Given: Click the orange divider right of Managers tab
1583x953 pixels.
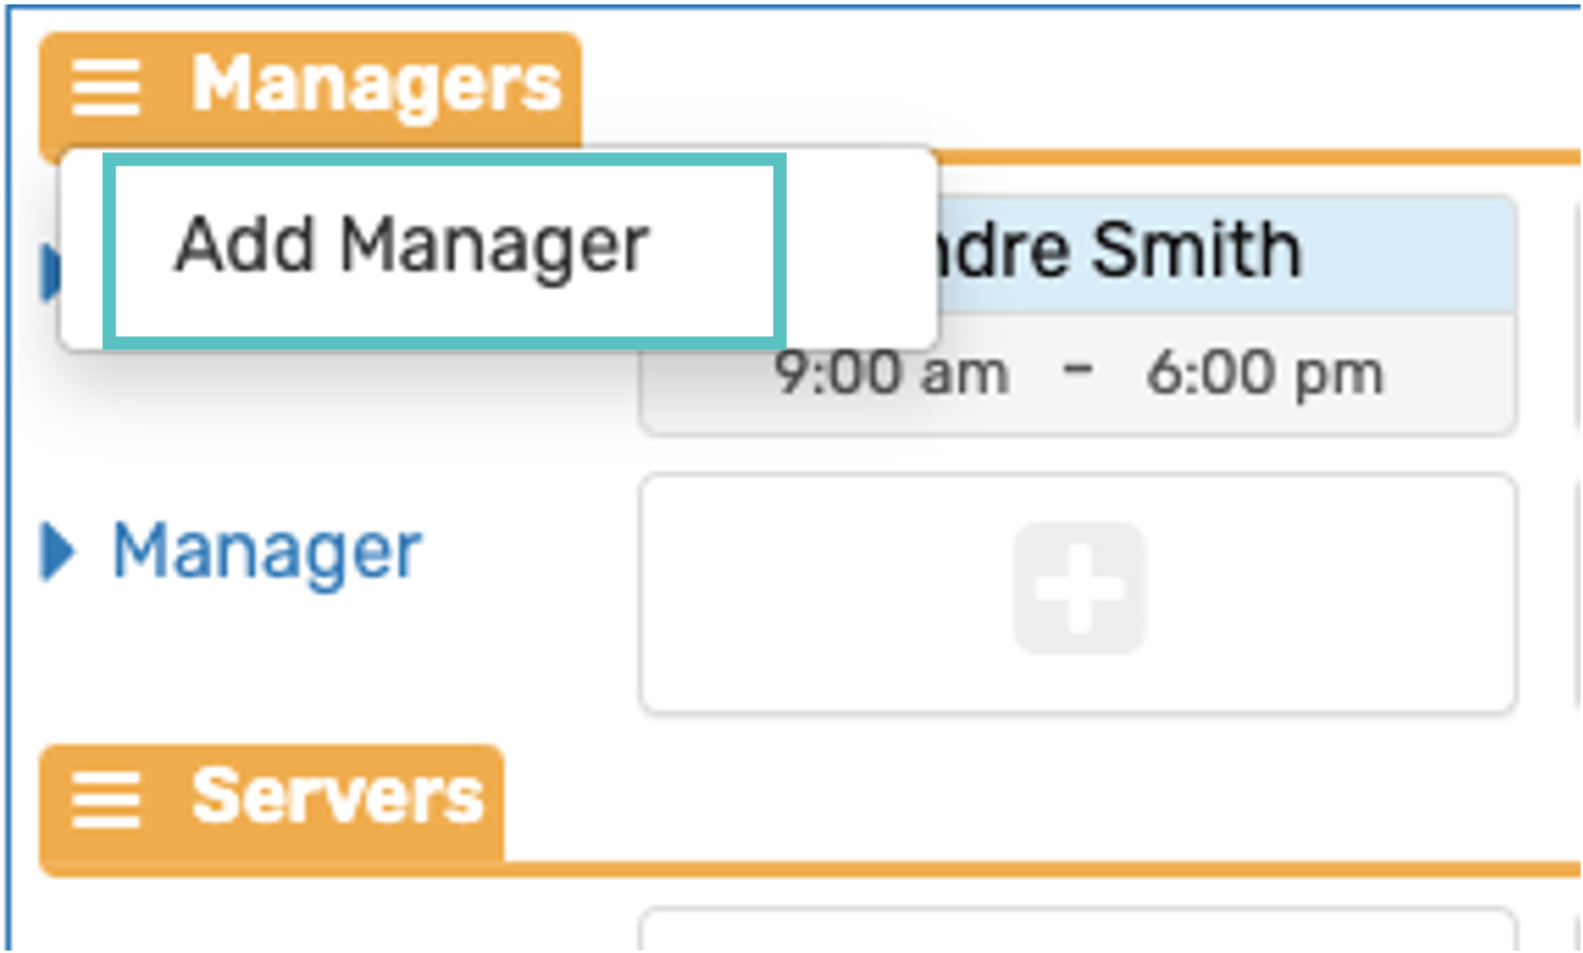Looking at the screenshot, I should [1251, 157].
